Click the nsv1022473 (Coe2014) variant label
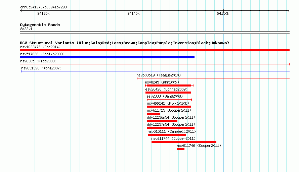Screen dimensions: 299x172 coord(40,47)
